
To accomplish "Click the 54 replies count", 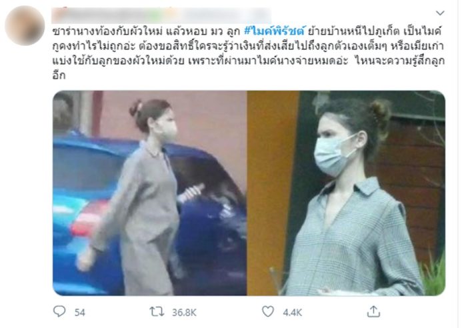I will tap(79, 312).
